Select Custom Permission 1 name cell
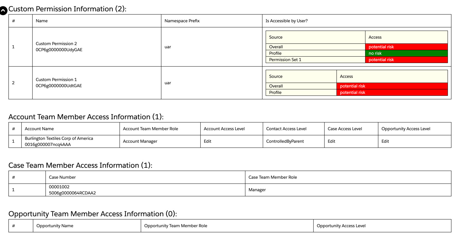 coord(56,79)
